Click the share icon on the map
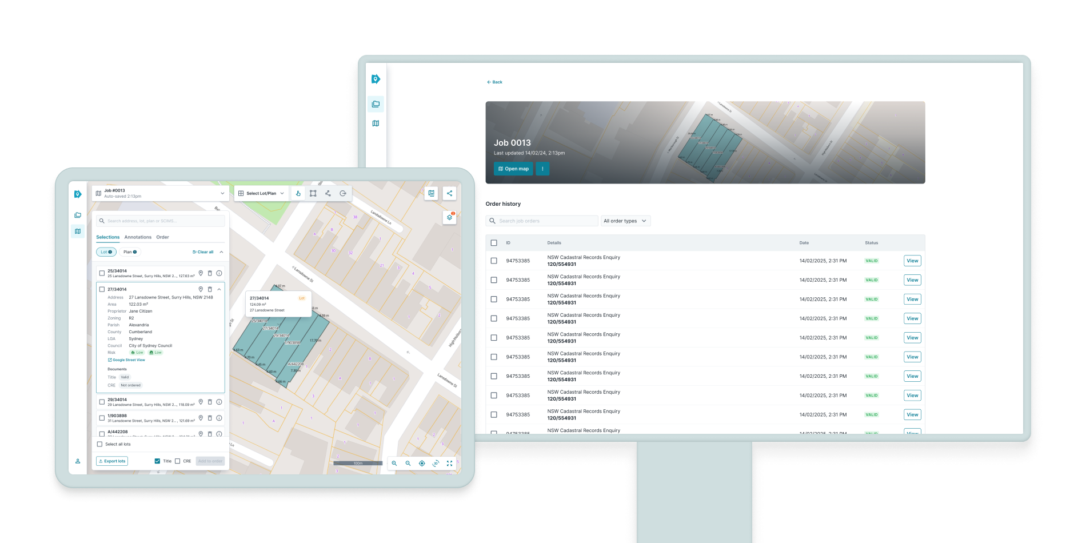1086x543 pixels. coord(450,193)
